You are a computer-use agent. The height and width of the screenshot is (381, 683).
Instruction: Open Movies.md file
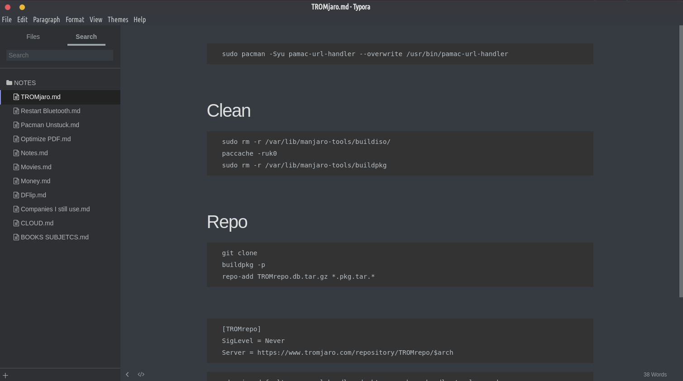coord(60,167)
